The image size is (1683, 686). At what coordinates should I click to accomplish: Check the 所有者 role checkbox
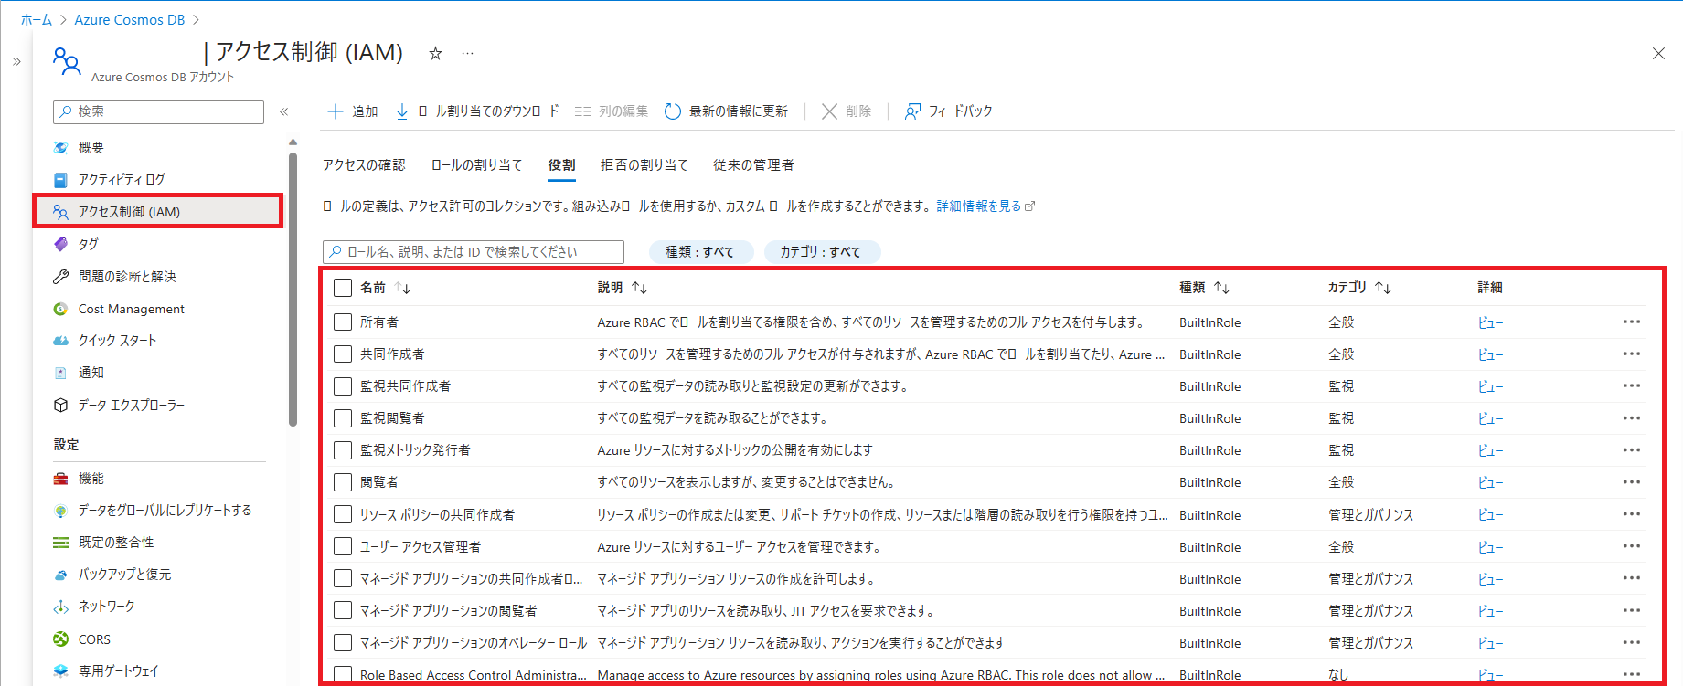click(343, 322)
